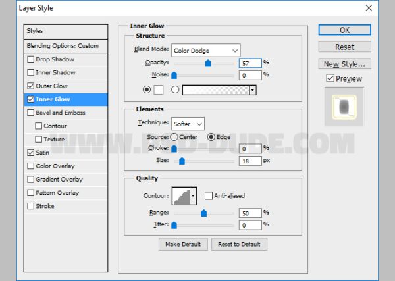Image resolution: width=395 pixels, height=281 pixels.
Task: Open the Bevel and Emboss settings
Action: point(61,113)
